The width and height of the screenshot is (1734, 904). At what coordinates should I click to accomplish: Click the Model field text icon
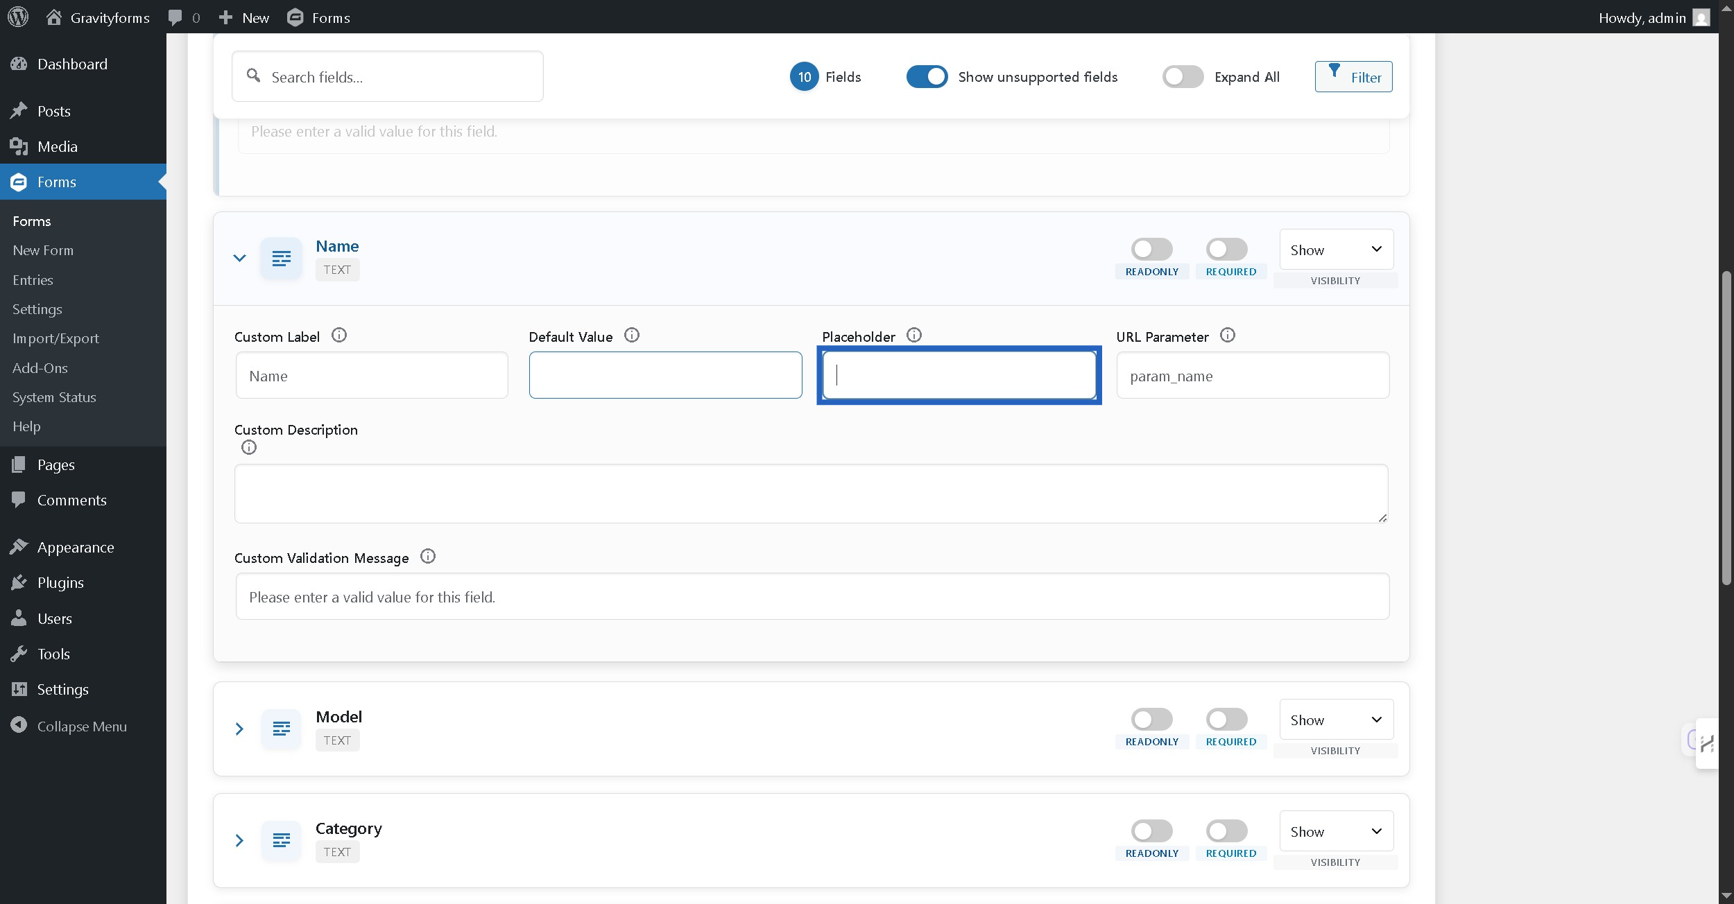pos(281,729)
